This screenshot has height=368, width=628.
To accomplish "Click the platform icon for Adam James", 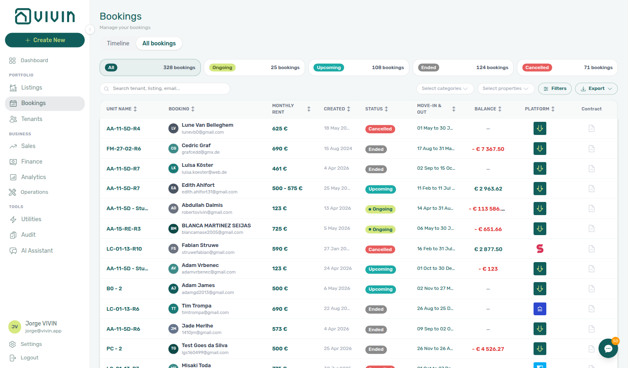I will click(540, 289).
